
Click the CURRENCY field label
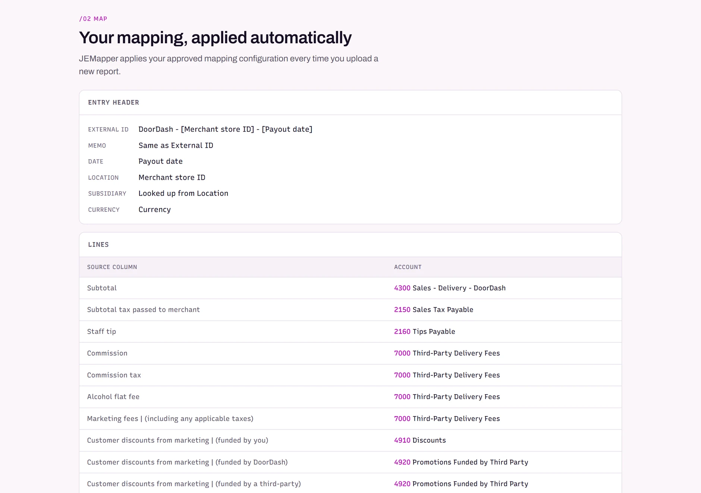click(x=104, y=210)
